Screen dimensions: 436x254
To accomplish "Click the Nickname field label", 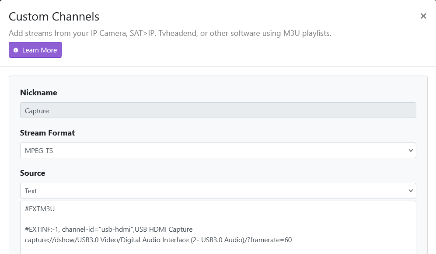I will coord(38,93).
